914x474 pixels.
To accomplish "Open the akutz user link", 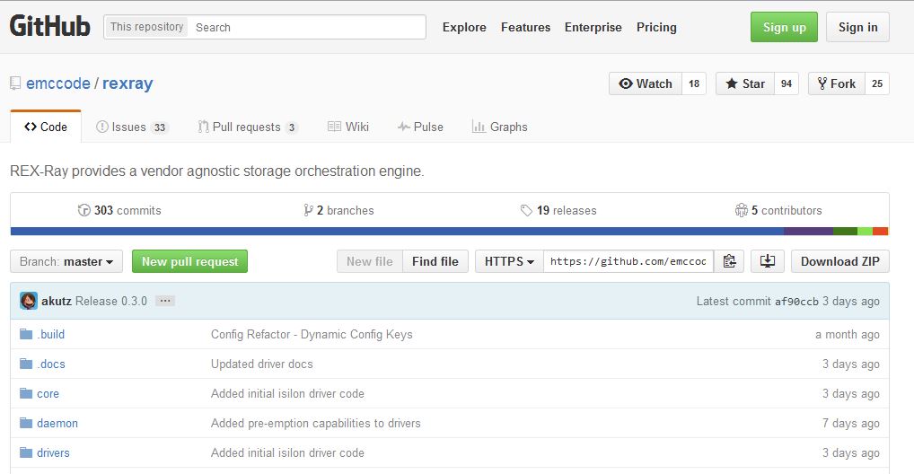I will click(x=57, y=301).
